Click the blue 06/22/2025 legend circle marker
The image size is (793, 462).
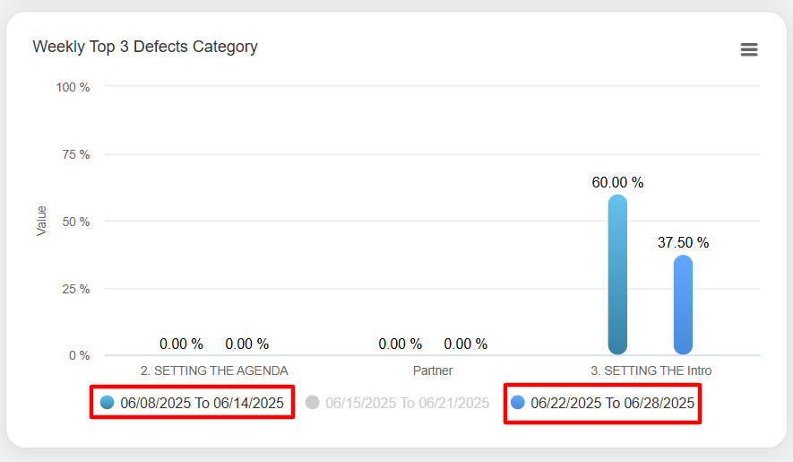click(x=518, y=403)
